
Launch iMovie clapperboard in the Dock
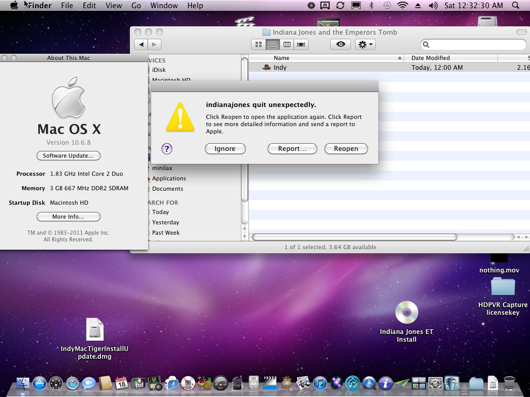[x=270, y=384]
